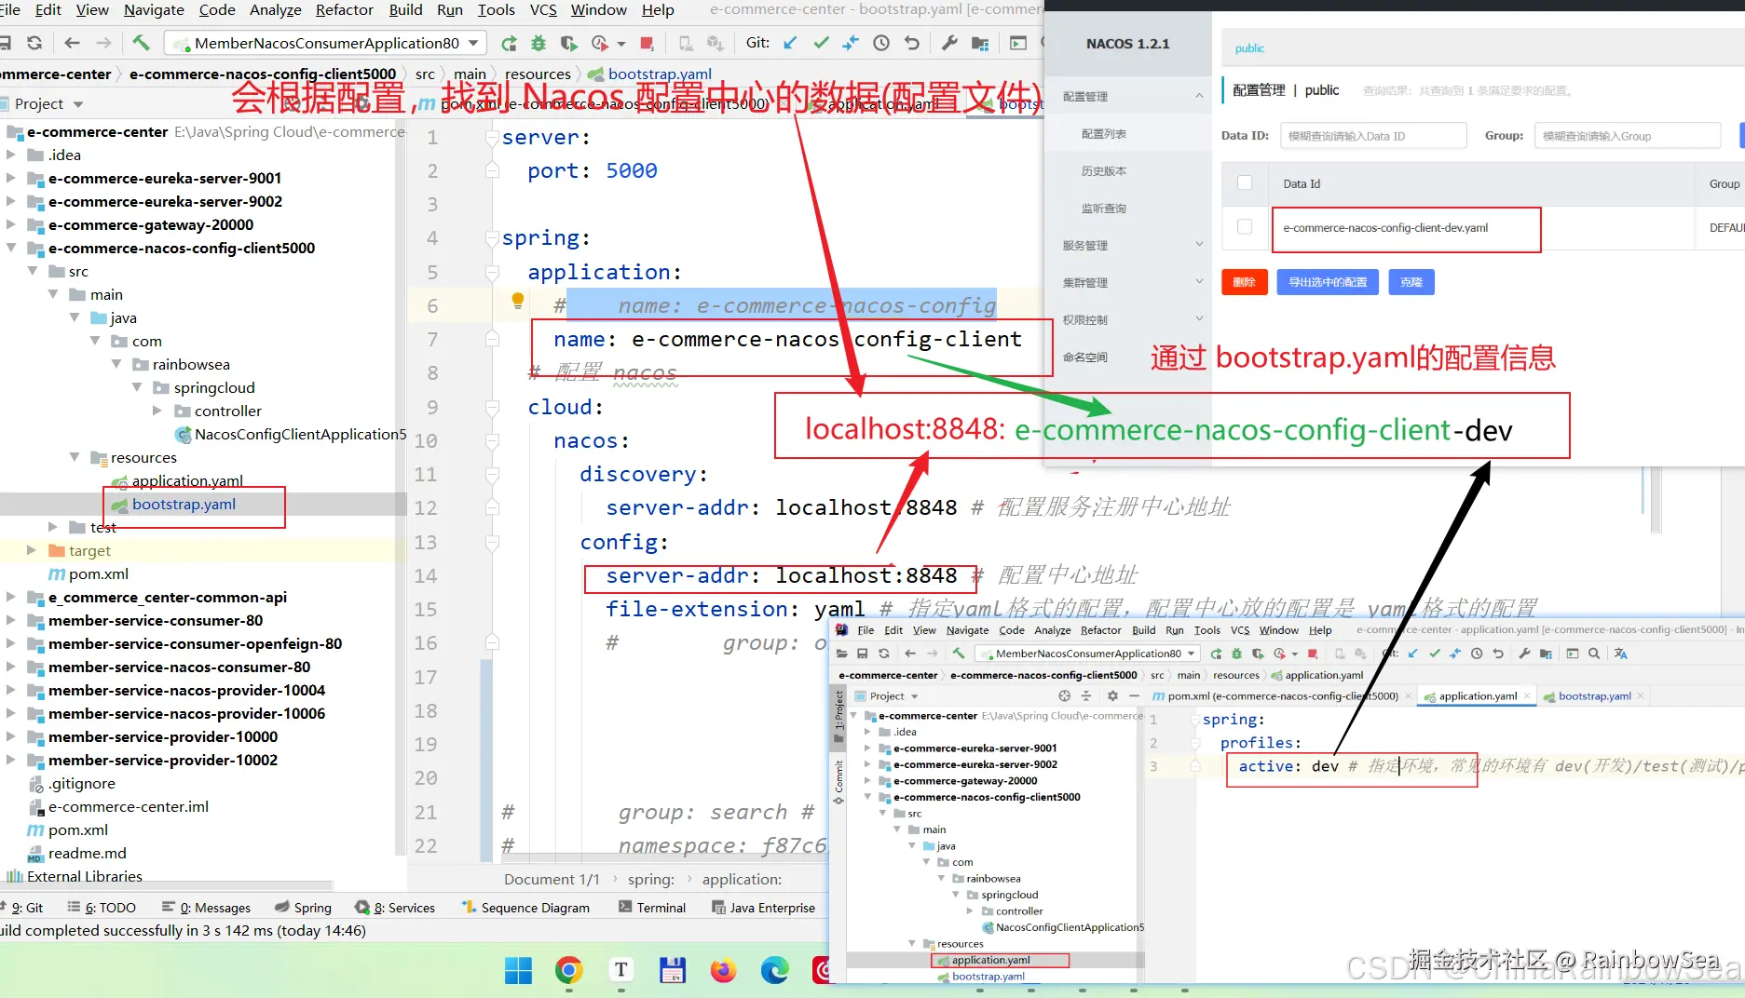Viewport: 1745px width, 998px height.
Task: Click the 导出选中的配置 button in Nacos
Action: click(x=1328, y=282)
